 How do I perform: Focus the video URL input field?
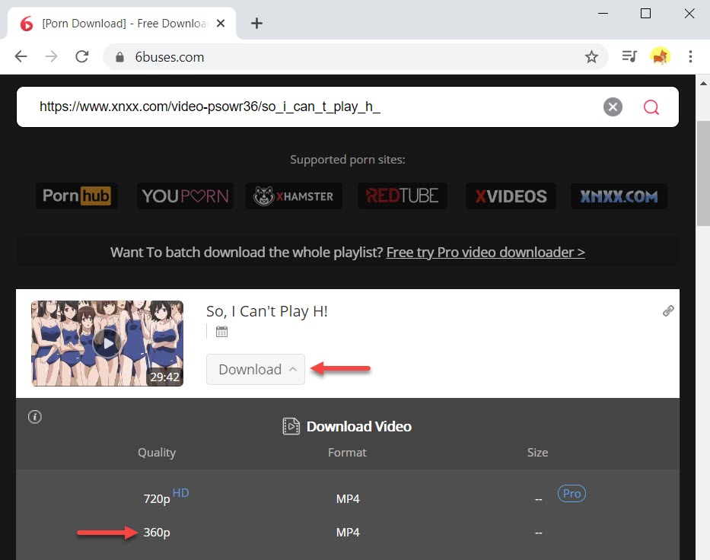pos(317,107)
